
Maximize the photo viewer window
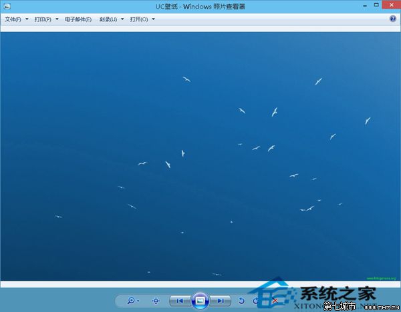(376, 5)
